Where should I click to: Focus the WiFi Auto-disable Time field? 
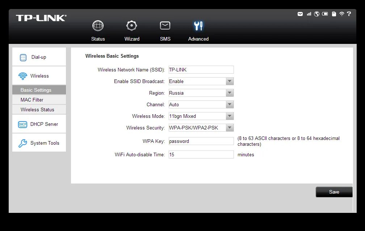coord(201,154)
